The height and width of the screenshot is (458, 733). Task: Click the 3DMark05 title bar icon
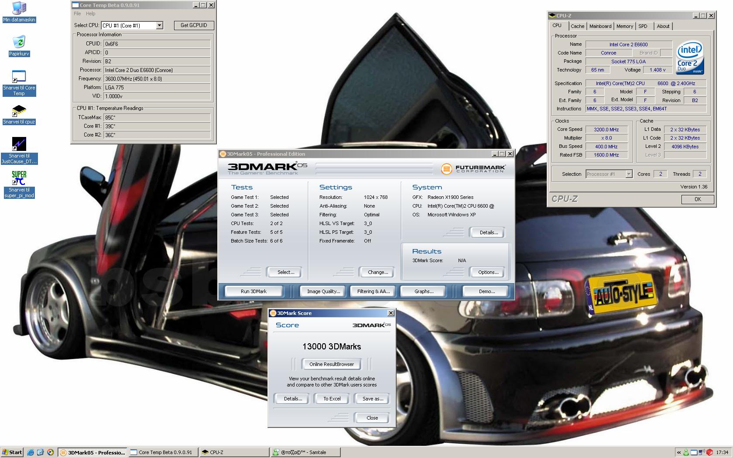pyautogui.click(x=223, y=154)
